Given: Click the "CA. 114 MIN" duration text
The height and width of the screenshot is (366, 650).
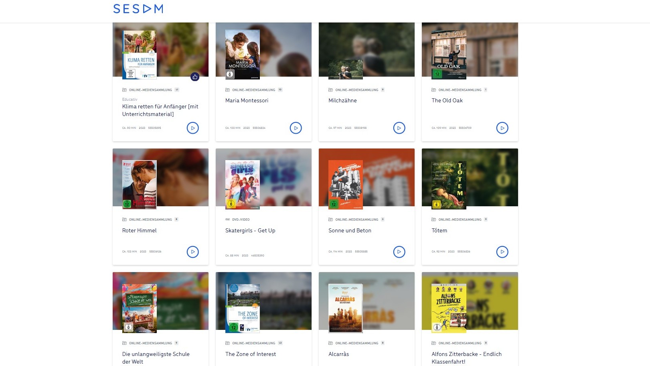Looking at the screenshot, I should click(x=335, y=252).
